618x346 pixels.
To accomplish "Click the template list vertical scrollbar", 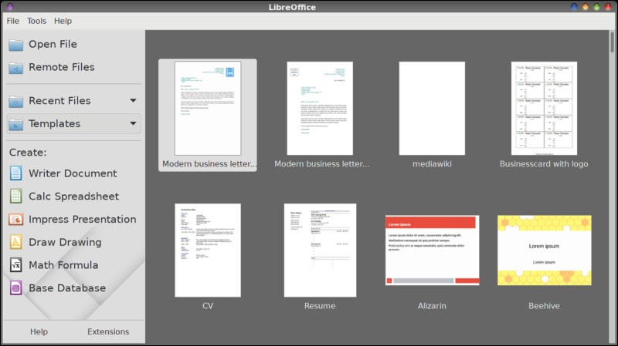I will tap(612, 42).
